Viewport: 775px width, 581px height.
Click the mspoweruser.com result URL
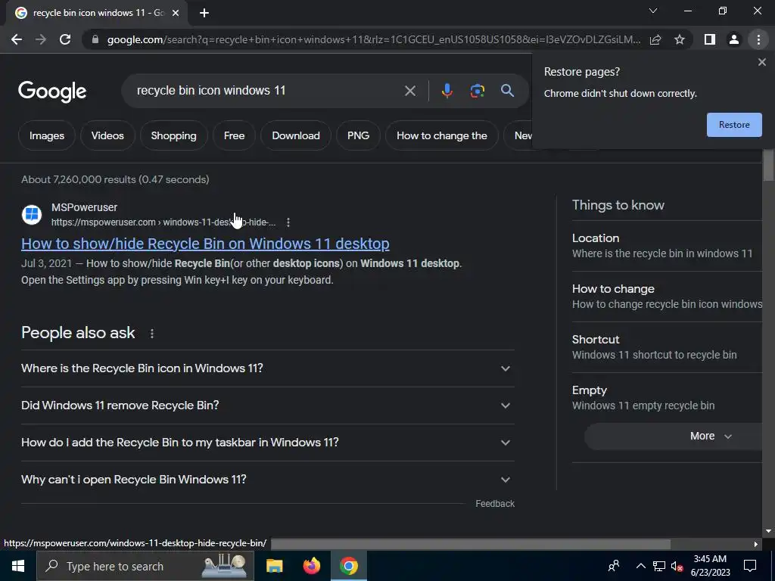pyautogui.click(x=163, y=222)
